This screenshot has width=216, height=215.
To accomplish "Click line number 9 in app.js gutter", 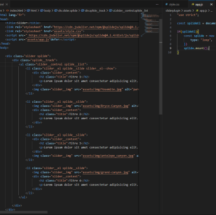I will coord(170,48).
